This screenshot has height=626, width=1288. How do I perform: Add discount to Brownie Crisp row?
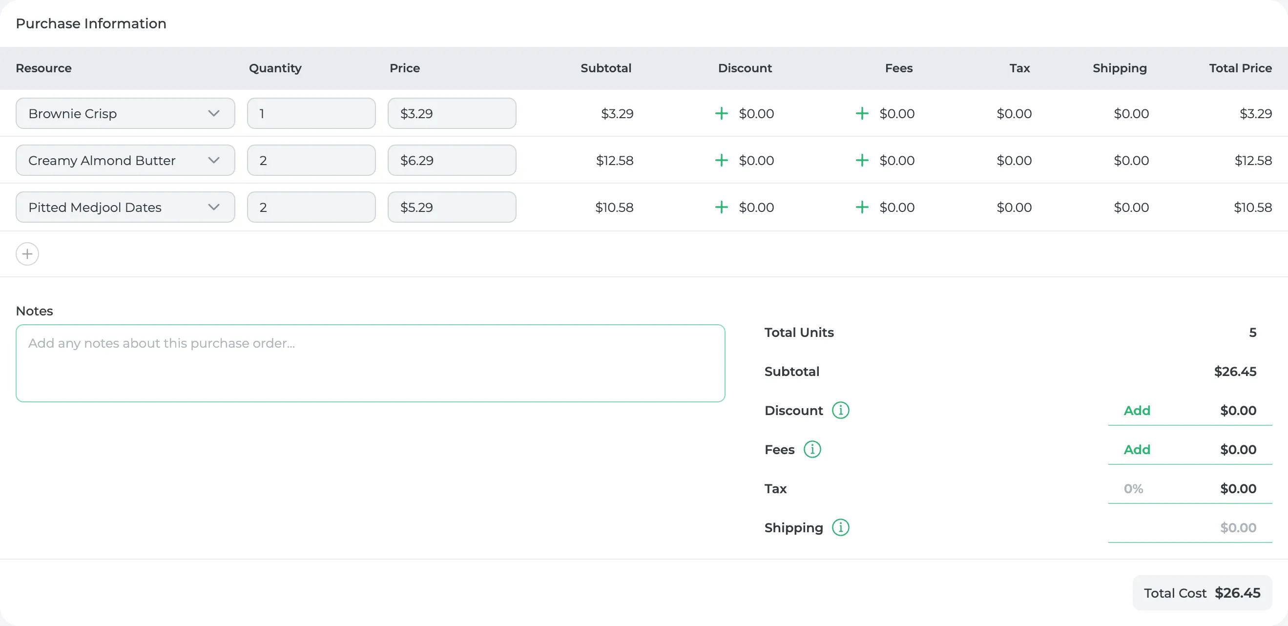point(721,113)
